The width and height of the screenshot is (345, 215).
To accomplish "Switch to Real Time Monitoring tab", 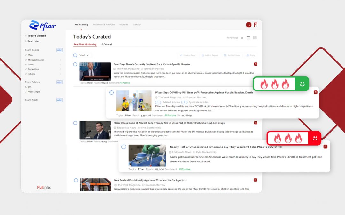I will click(x=85, y=44).
